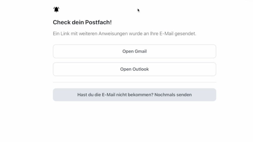
Task: Select the black alarm bell icon above heading
Action: 56,9
